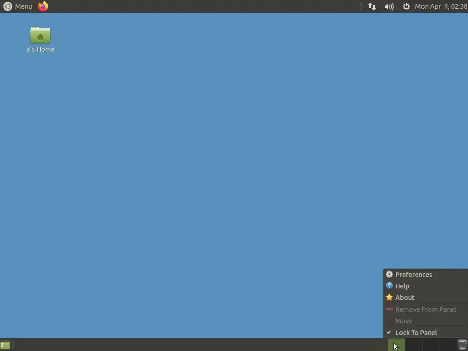Click the disabled Move entry
468x351 pixels.
(x=425, y=321)
